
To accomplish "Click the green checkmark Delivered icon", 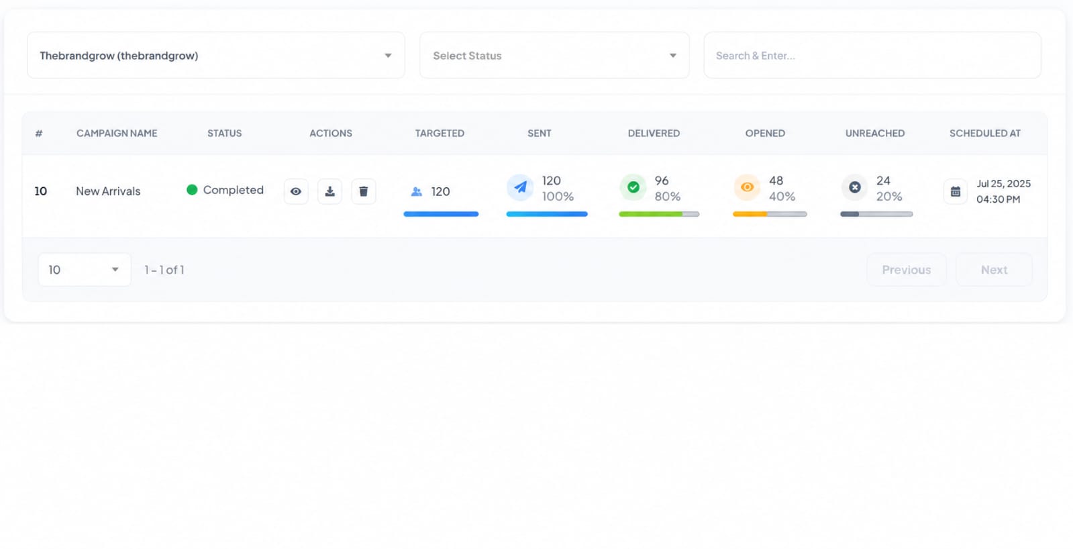I will (633, 187).
